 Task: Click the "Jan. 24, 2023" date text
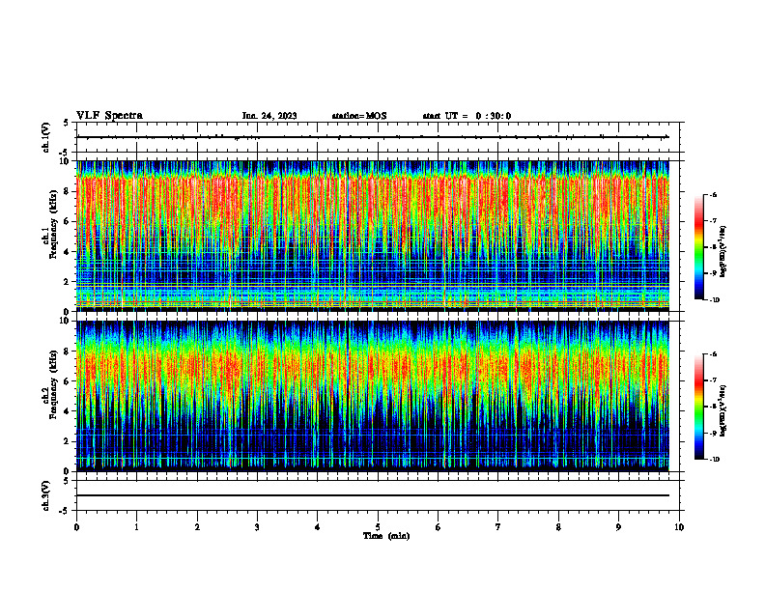point(269,116)
